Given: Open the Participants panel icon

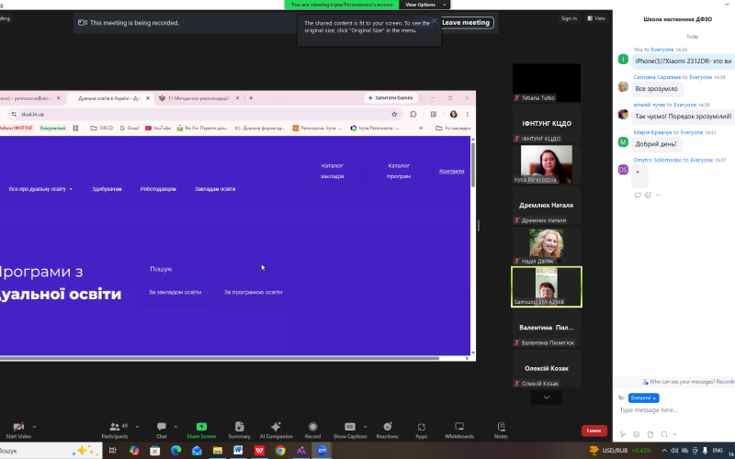Looking at the screenshot, I should point(114,427).
